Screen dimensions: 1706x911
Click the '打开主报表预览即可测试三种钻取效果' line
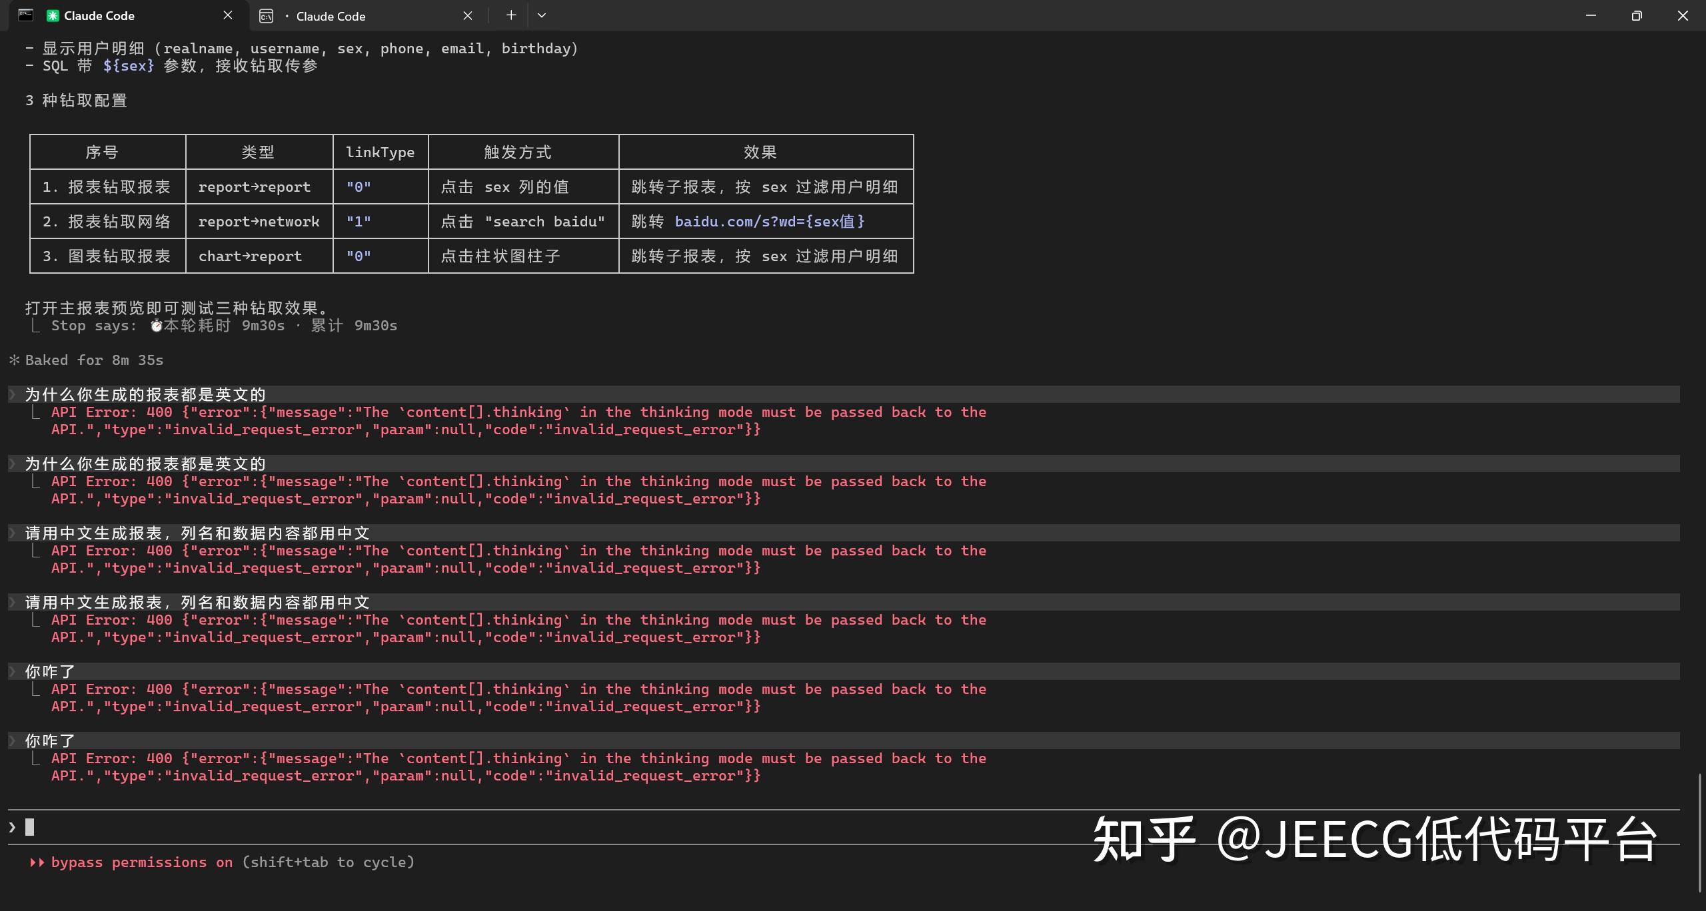coord(177,308)
